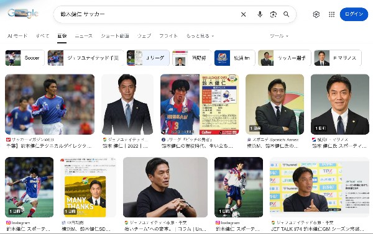
Task: Open first-row dark tie portrait thumbnail
Action: point(340,104)
